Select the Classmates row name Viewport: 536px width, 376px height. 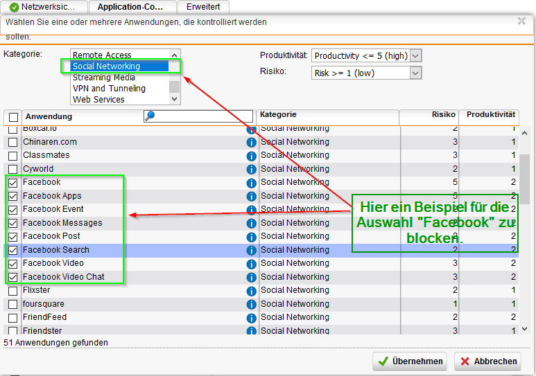(46, 155)
